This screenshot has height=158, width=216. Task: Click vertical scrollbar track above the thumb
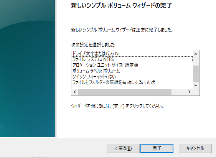(x=196, y=61)
